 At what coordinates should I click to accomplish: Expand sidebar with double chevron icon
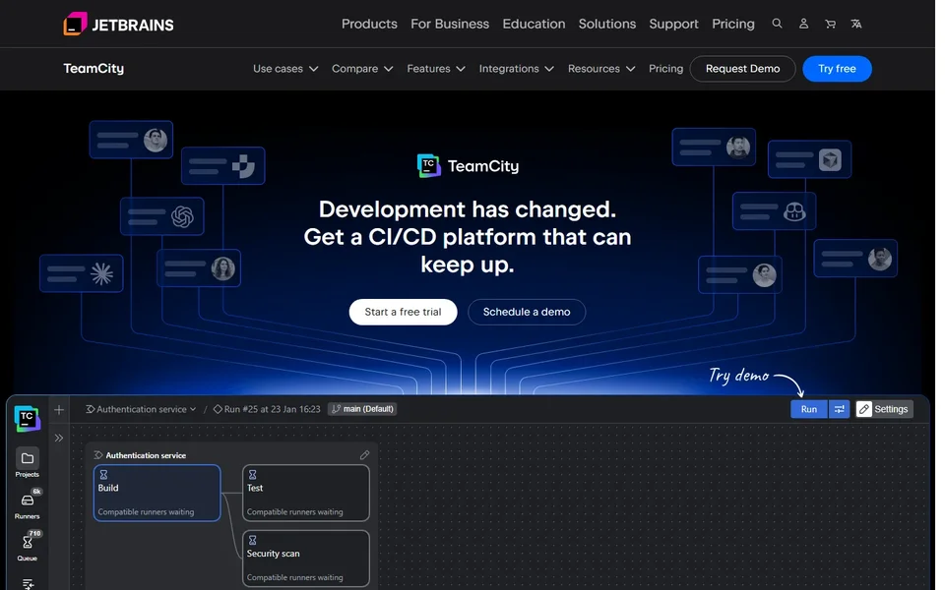59,438
